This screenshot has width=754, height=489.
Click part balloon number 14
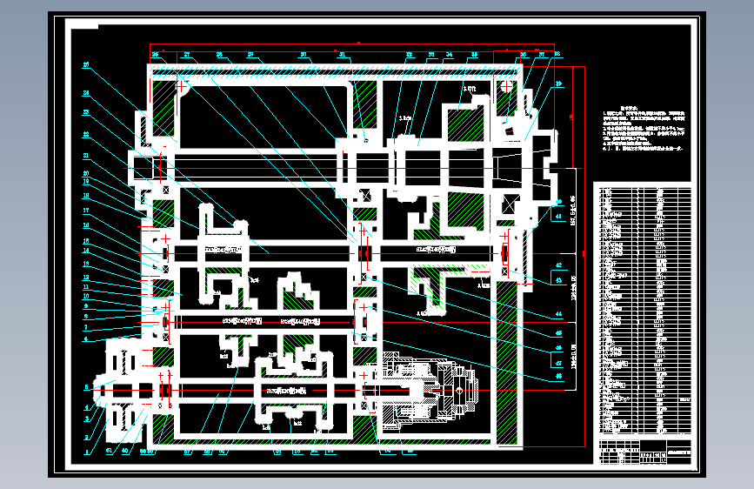tap(86, 251)
